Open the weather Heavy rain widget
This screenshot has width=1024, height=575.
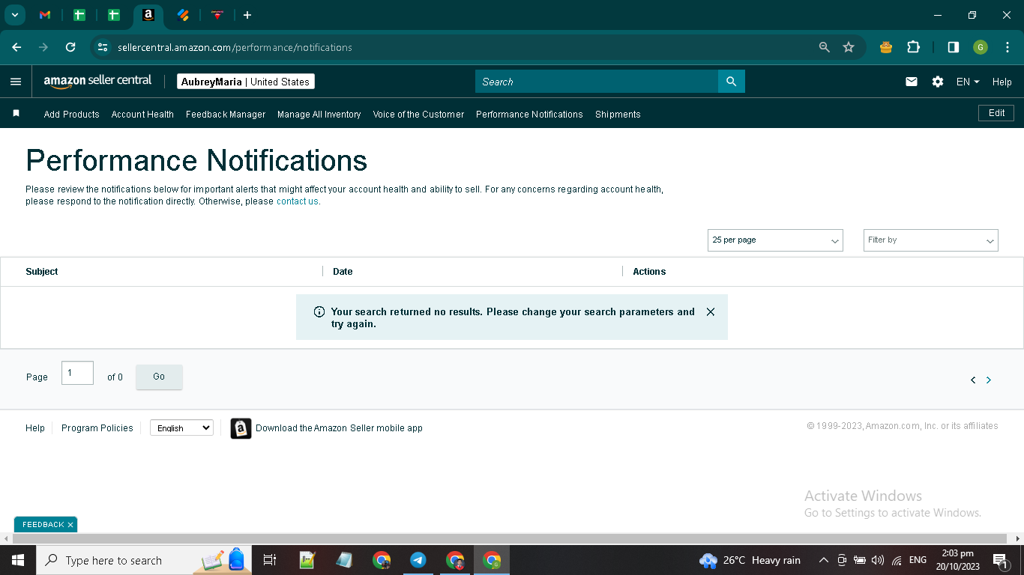tap(750, 560)
